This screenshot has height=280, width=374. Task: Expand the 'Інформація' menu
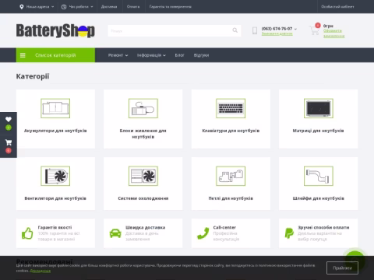151,55
